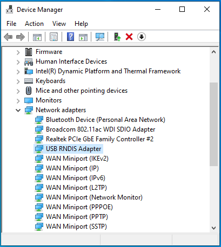Viewport: 221px width, 247px height.
Task: Click the scrollbar down arrow
Action: point(213,228)
